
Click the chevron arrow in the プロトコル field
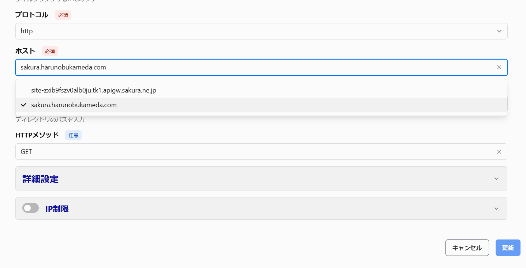click(x=499, y=31)
